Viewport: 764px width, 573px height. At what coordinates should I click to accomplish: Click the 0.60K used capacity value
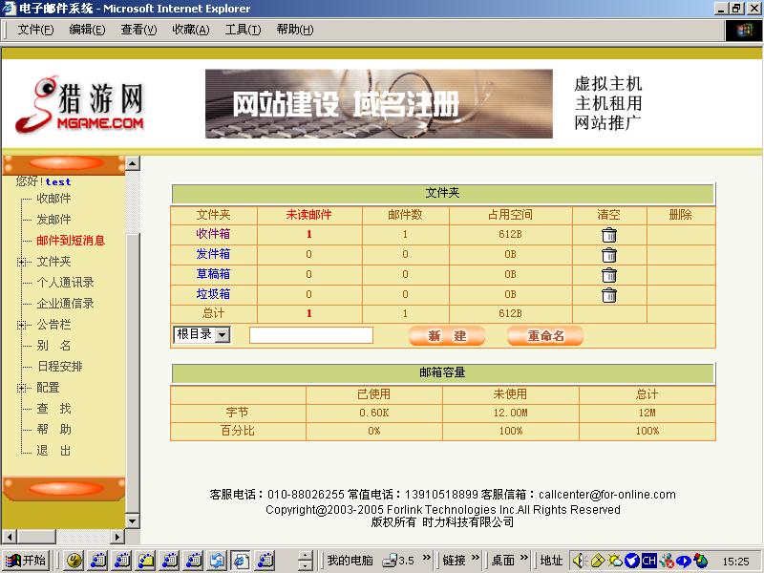(x=373, y=413)
